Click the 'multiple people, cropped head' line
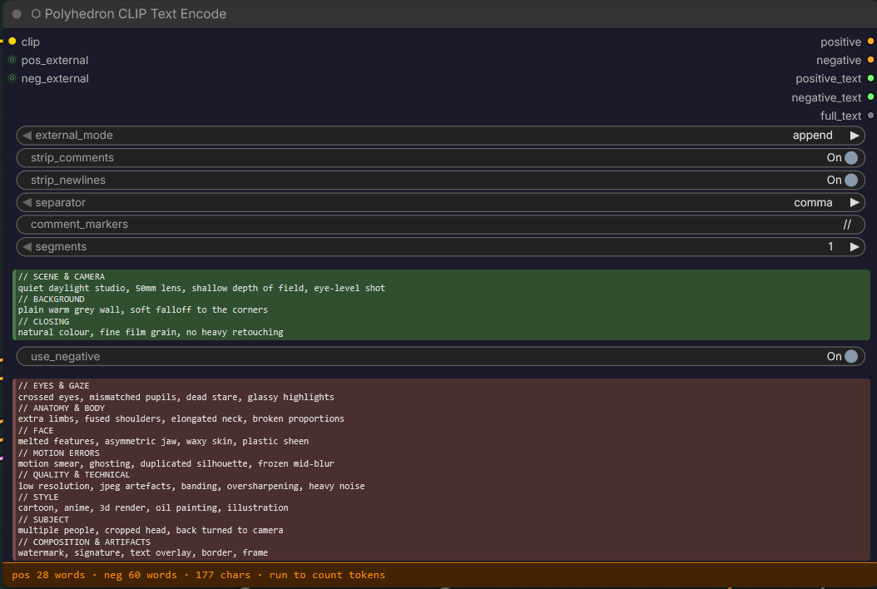Viewport: 877px width, 589px height. click(x=151, y=530)
